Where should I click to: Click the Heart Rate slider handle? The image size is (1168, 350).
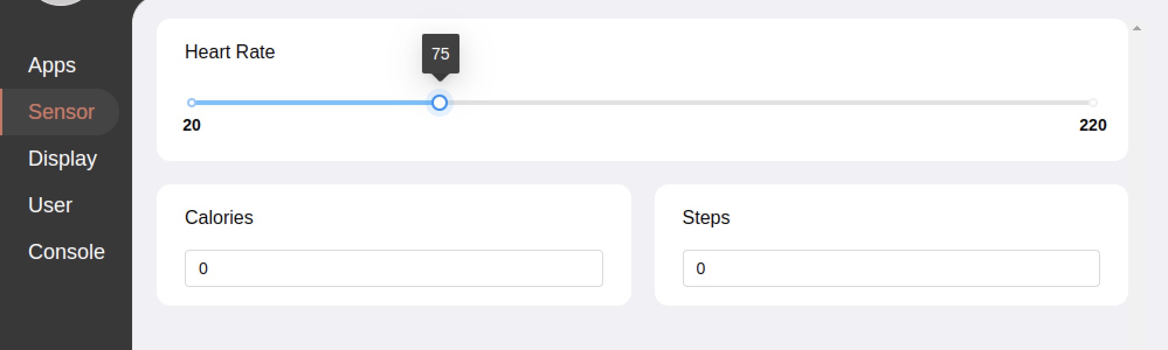[x=440, y=103]
